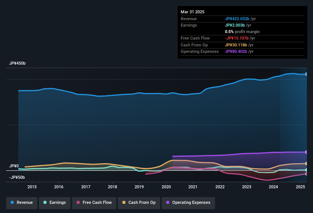Click the 0.5% profit margin text
This screenshot has width=313, height=213.
tap(242, 32)
